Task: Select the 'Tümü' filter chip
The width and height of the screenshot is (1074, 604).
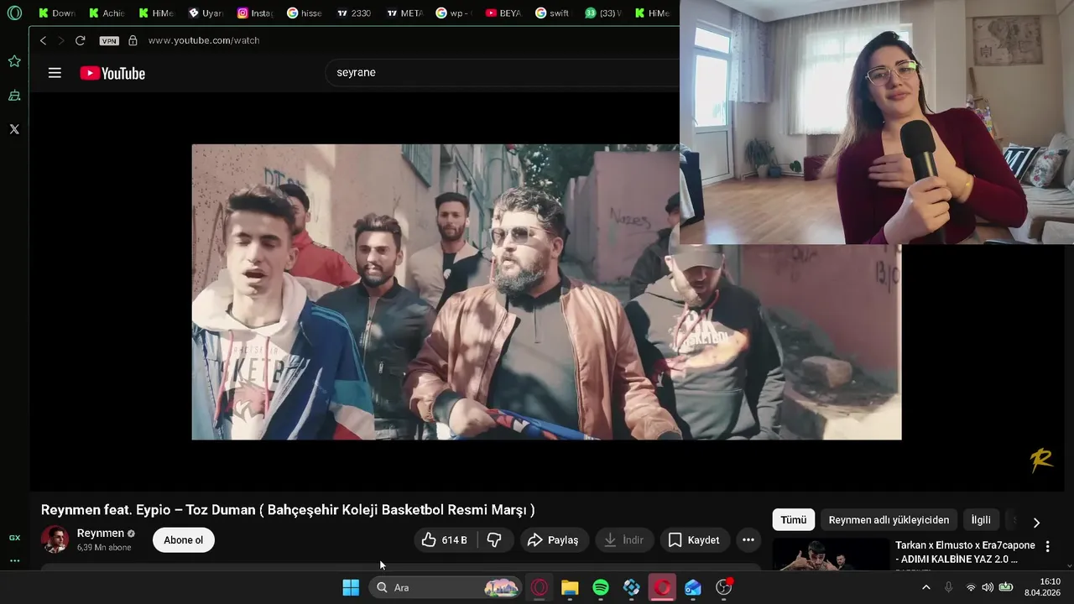Action: pyautogui.click(x=793, y=520)
